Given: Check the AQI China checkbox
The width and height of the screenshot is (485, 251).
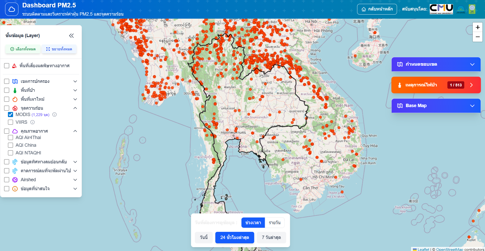Looking at the screenshot, I should tap(10, 145).
